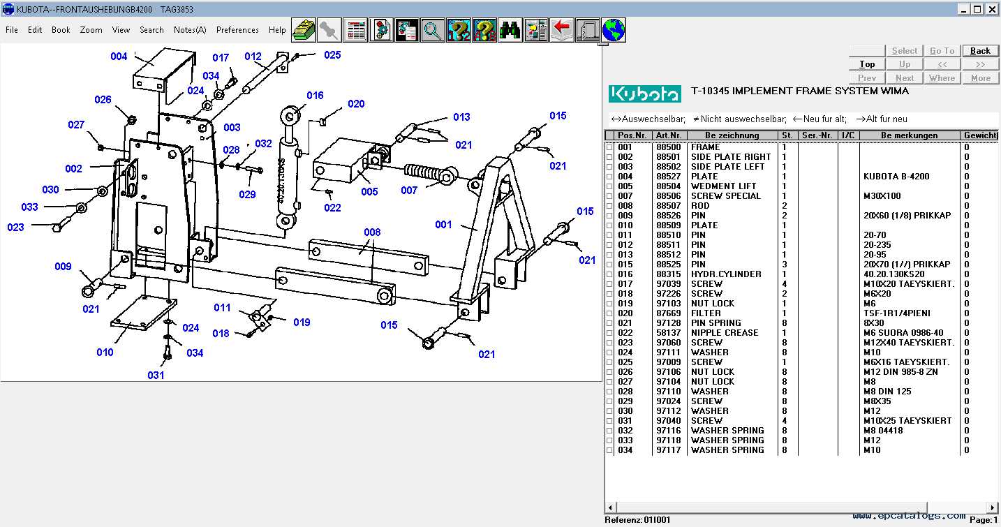The width and height of the screenshot is (1001, 527).
Task: Click the Up button
Action: pyautogui.click(x=905, y=64)
